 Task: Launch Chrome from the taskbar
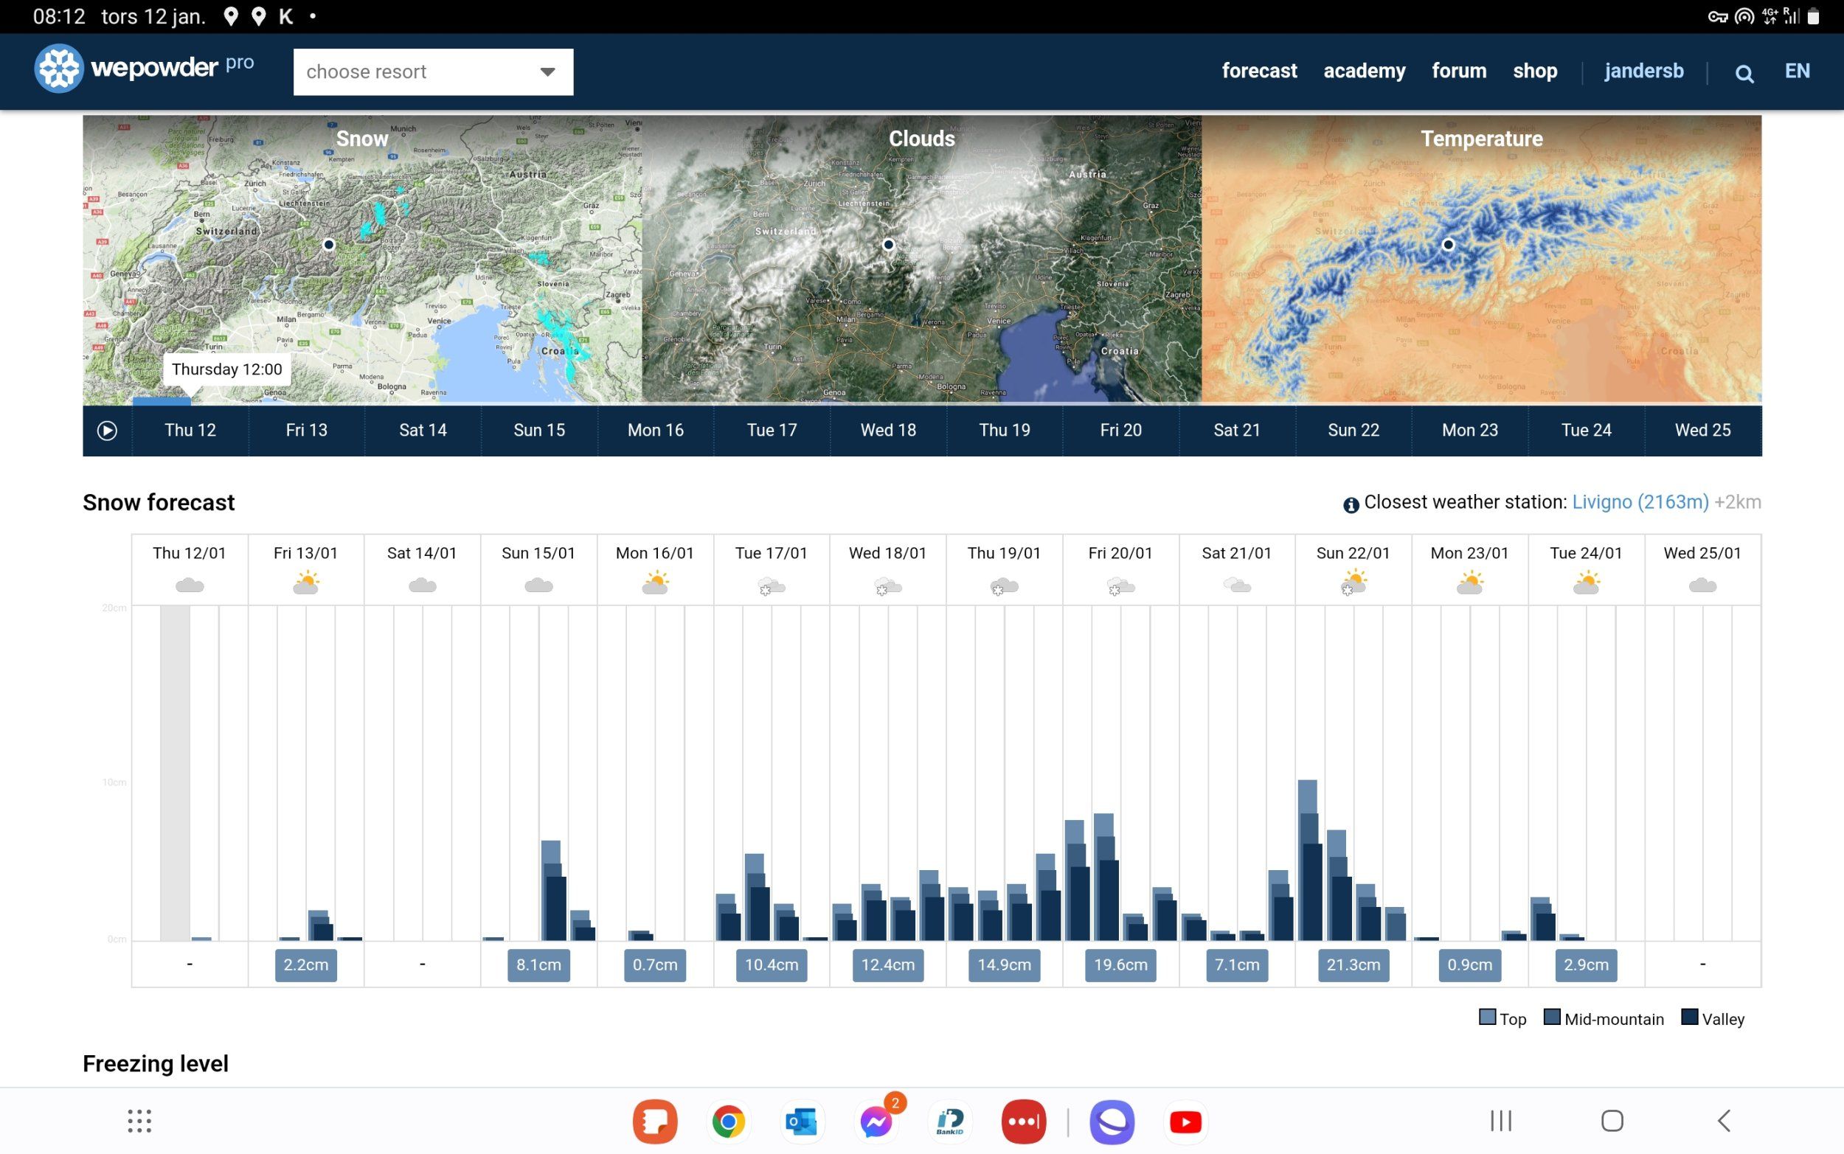click(x=728, y=1121)
